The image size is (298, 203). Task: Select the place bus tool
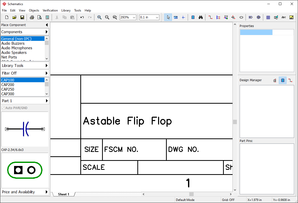tap(218, 17)
